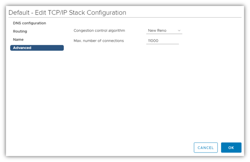Go to the DNS configuration page

[29, 23]
